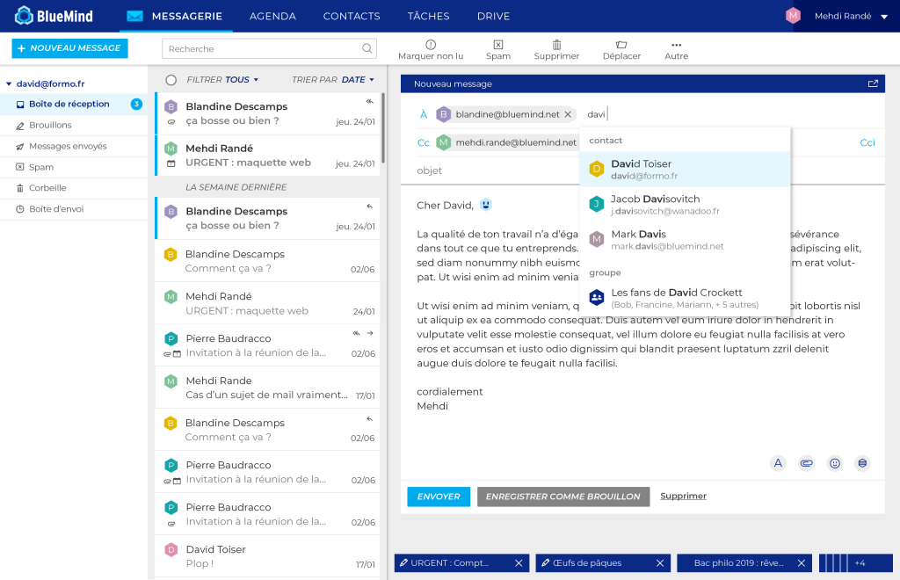This screenshot has height=580, width=900.
Task: Switch to the Contacts tab
Action: [x=352, y=17]
